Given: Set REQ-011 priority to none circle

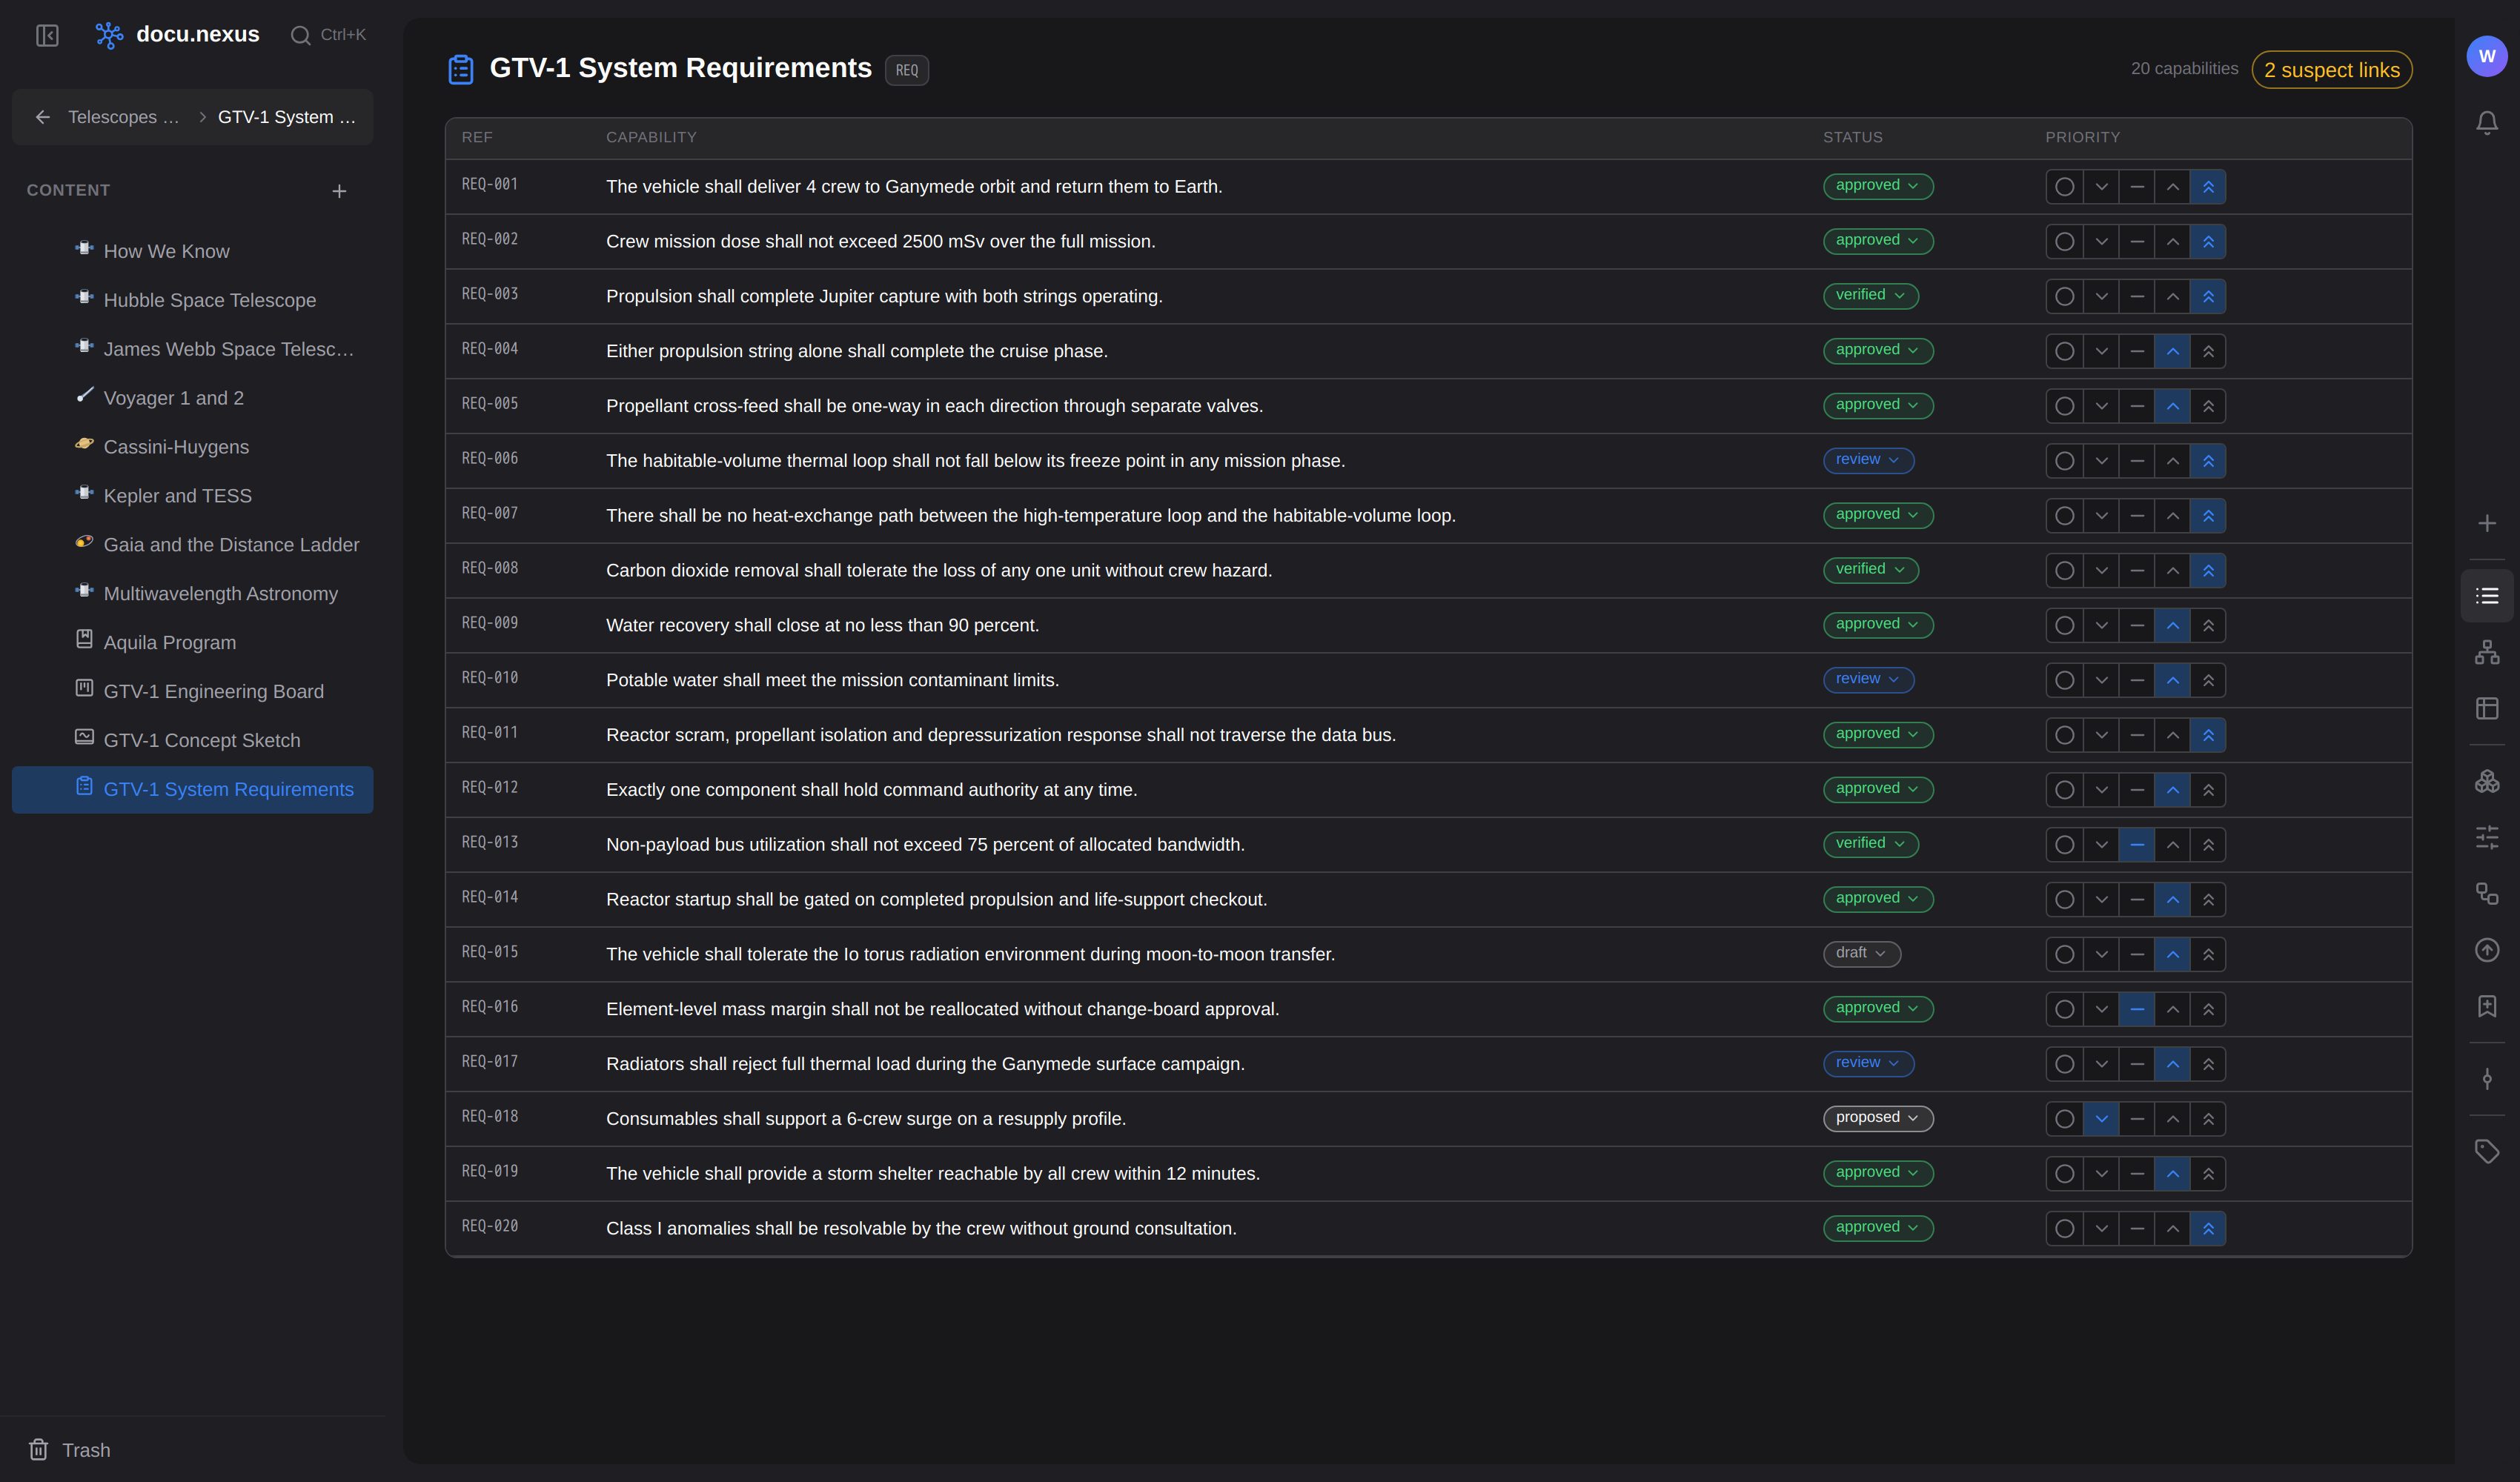Looking at the screenshot, I should [2064, 735].
